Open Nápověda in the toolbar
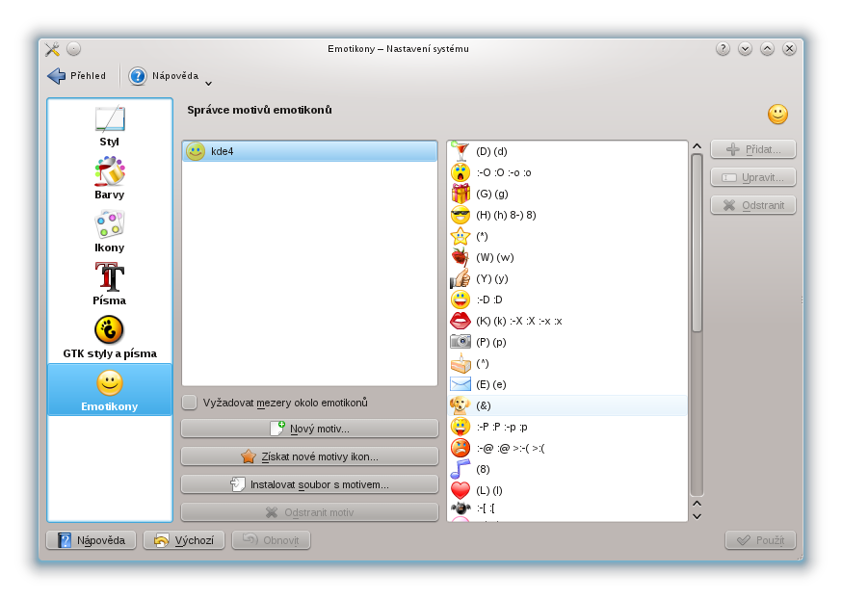 coord(165,76)
